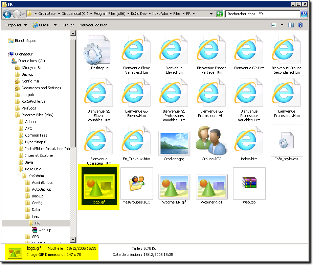Select Bienvenue Professeur Variables.Htm icon
Viewport: 313px width, 265px height.
249,93
